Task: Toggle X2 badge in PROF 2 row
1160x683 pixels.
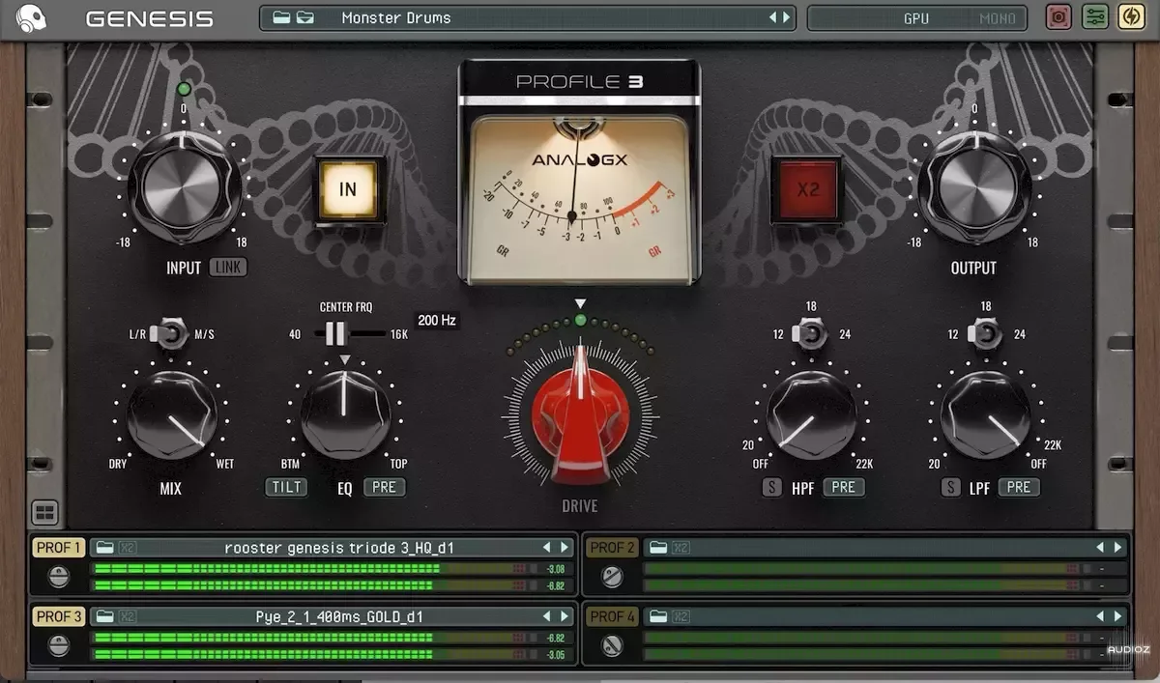Action: point(681,548)
